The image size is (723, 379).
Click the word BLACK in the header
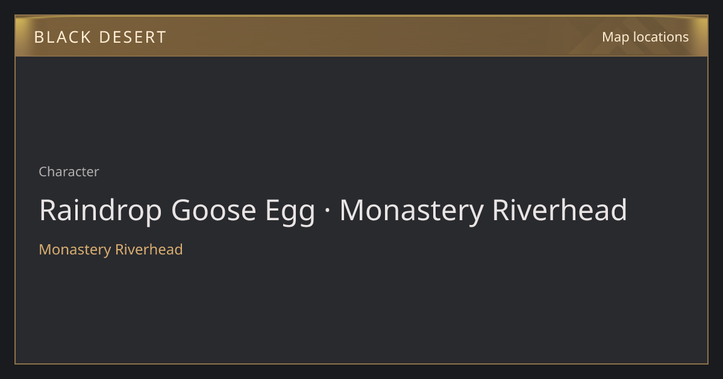(63, 37)
